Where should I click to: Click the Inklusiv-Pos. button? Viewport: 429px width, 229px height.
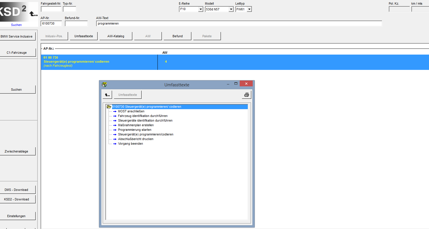(54, 36)
